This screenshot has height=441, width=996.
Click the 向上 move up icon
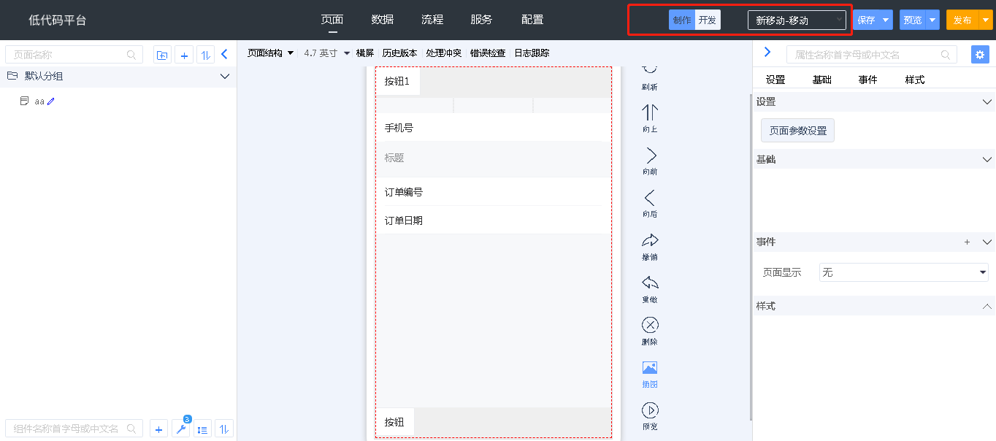coord(649,112)
